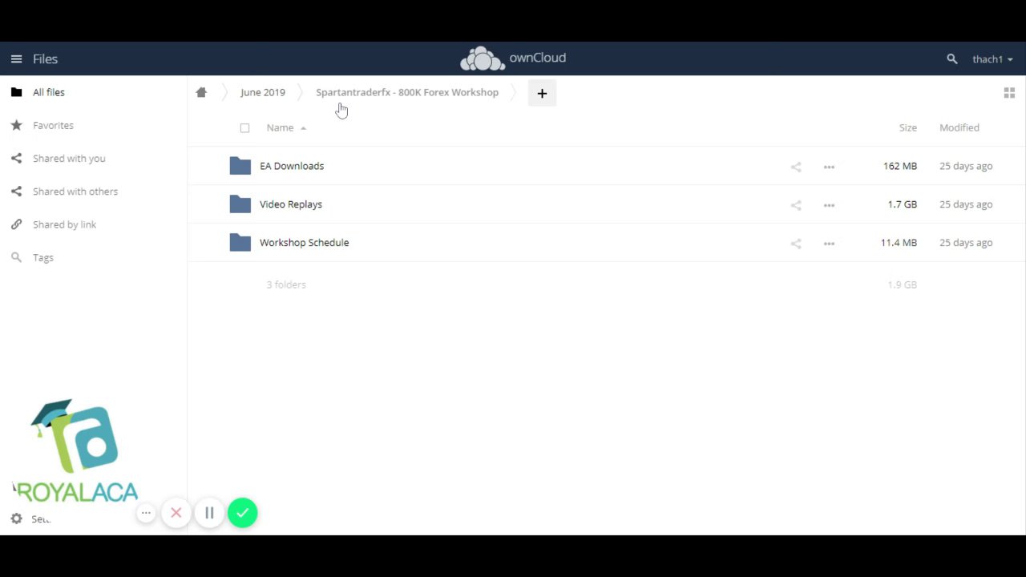
Task: Click the 162 MB size value
Action: (900, 166)
